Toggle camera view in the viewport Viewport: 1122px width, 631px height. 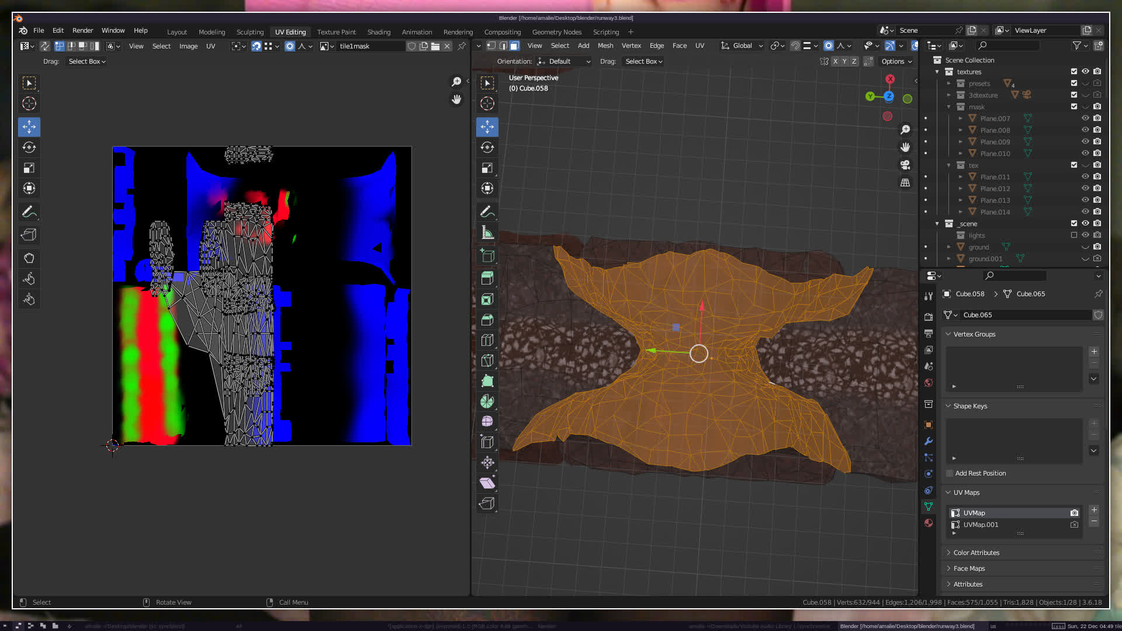[x=905, y=165]
